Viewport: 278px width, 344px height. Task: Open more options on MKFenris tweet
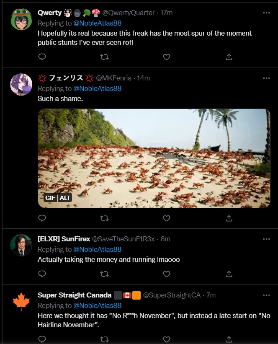pyautogui.click(x=266, y=78)
